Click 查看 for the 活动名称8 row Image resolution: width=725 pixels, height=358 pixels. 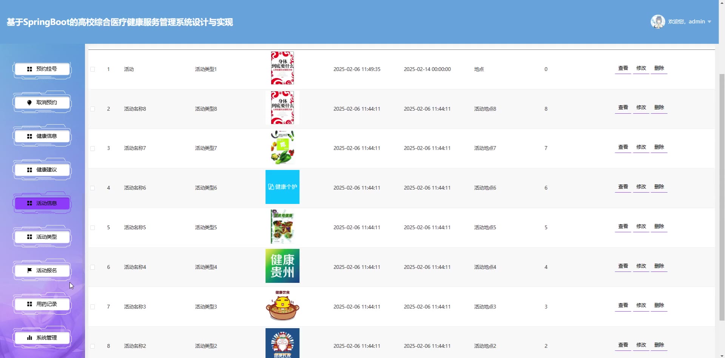[623, 108]
